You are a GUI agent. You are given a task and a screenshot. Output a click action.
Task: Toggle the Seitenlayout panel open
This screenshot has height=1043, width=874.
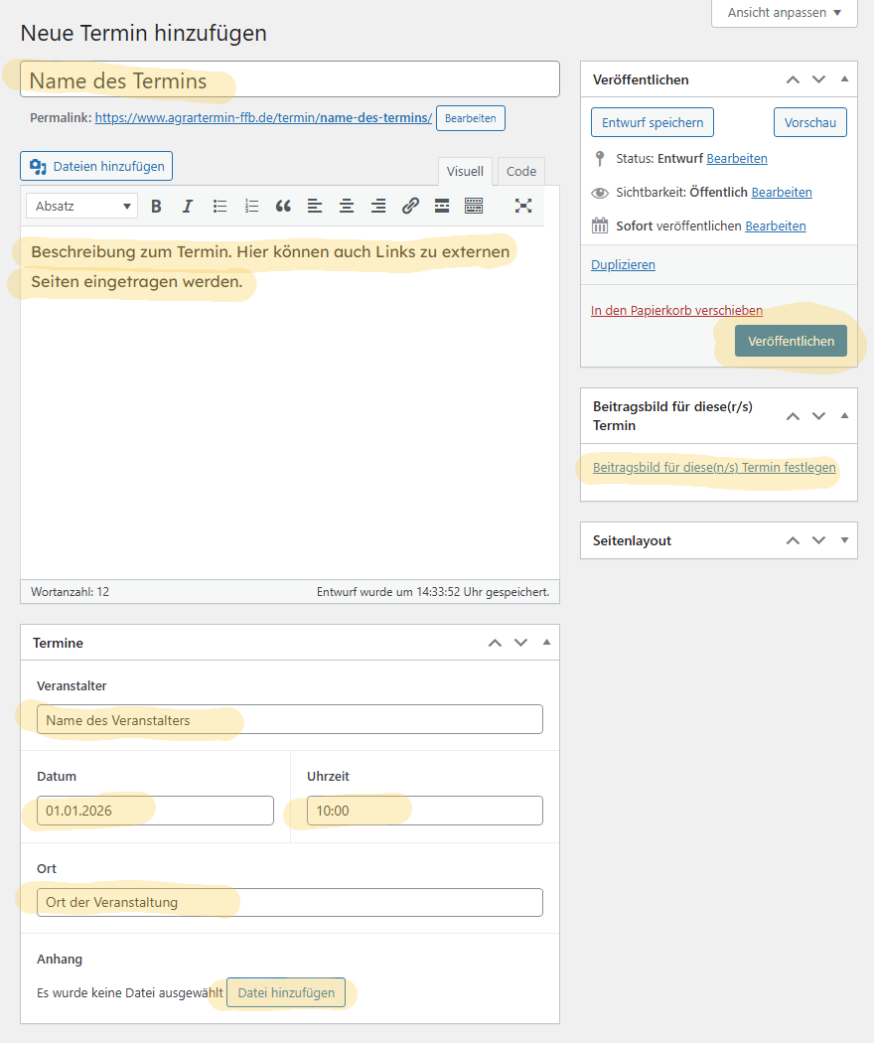844,540
